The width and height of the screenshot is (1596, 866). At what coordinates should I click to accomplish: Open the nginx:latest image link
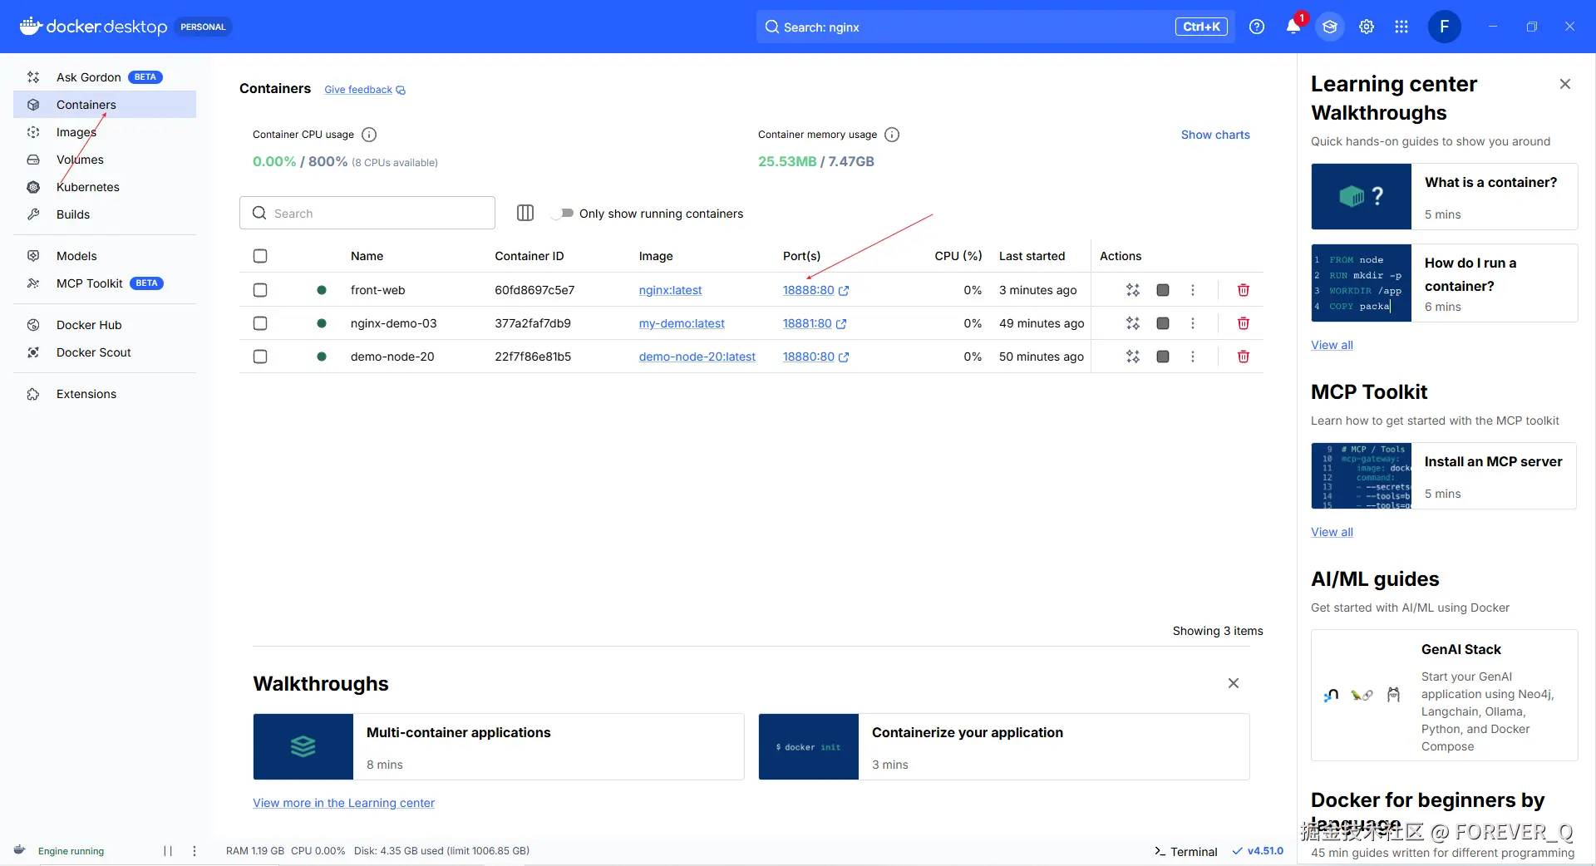pyautogui.click(x=670, y=290)
